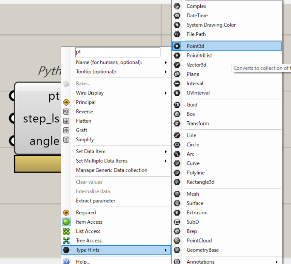Click the Flatten icon in context menu
Screen dimensions: 291x264
[66, 121]
